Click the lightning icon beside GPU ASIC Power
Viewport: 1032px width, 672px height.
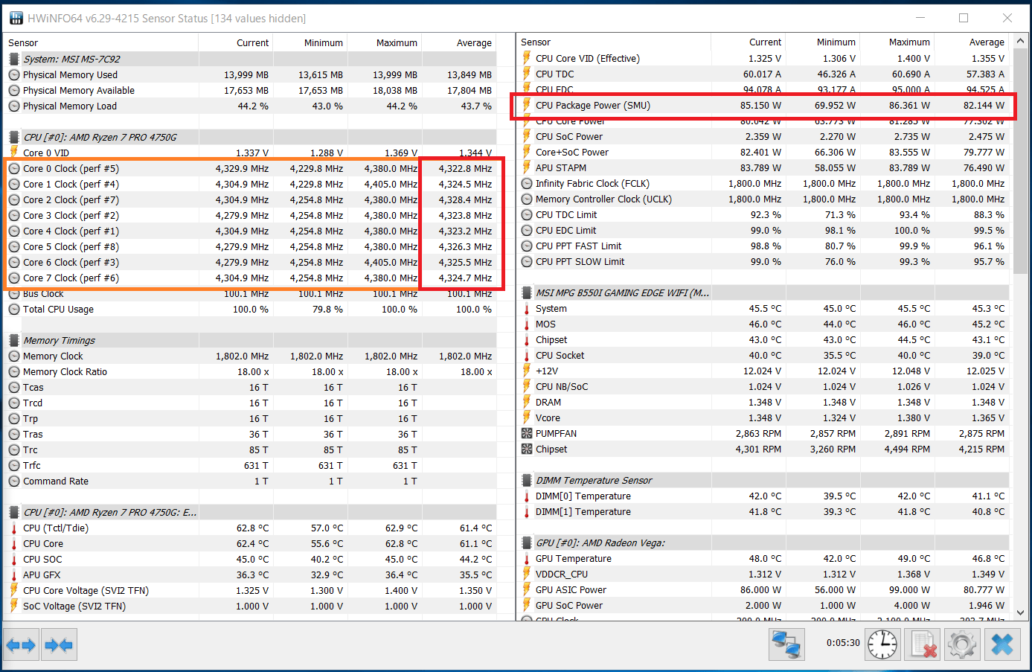click(x=527, y=589)
